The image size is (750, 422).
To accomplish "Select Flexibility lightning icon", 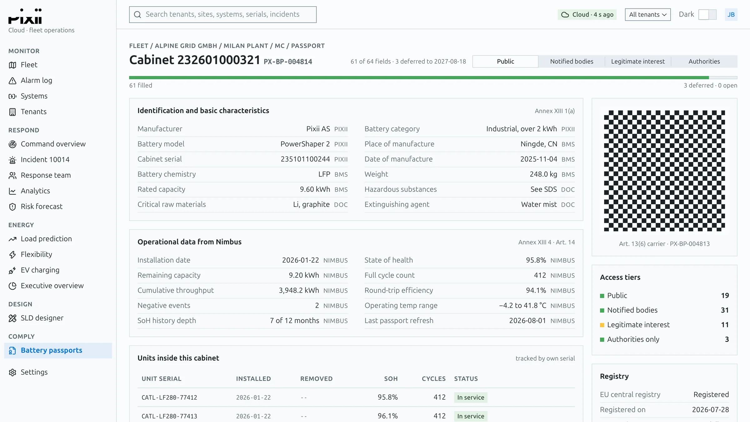I will point(12,254).
